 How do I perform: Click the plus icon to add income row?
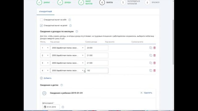point(41,78)
